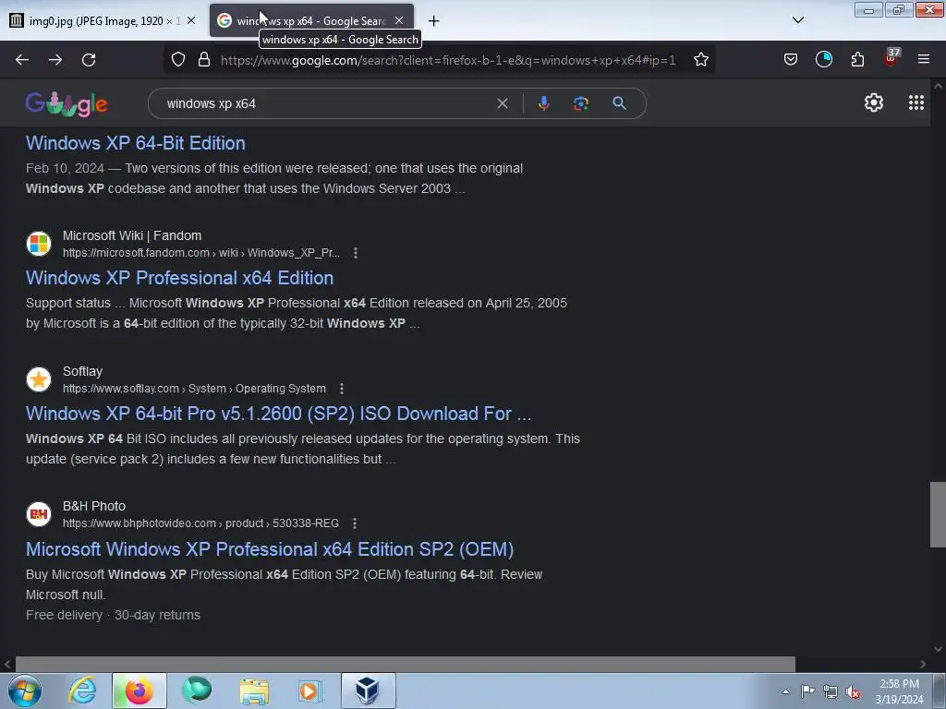Click the microsoft.fandom.com URL breadcrumb
946x709 pixels.
pyautogui.click(x=200, y=253)
